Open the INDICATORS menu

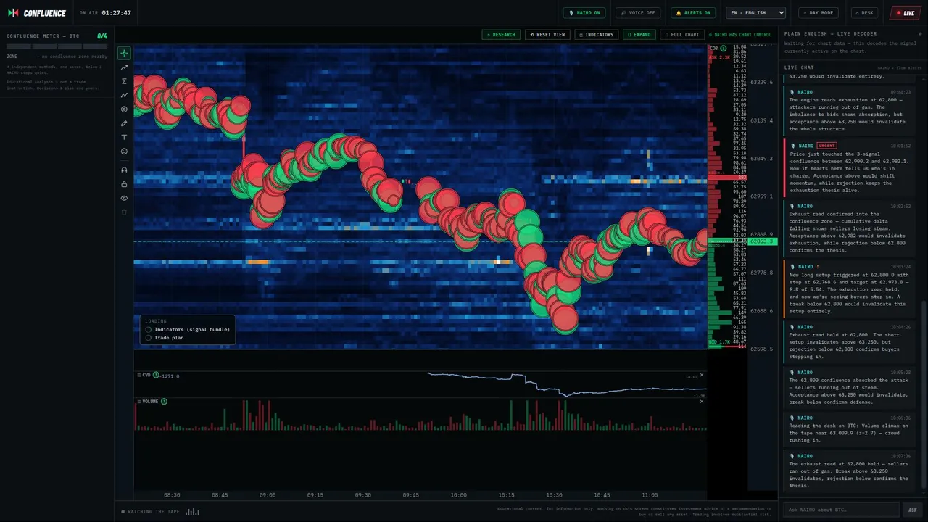597,34
